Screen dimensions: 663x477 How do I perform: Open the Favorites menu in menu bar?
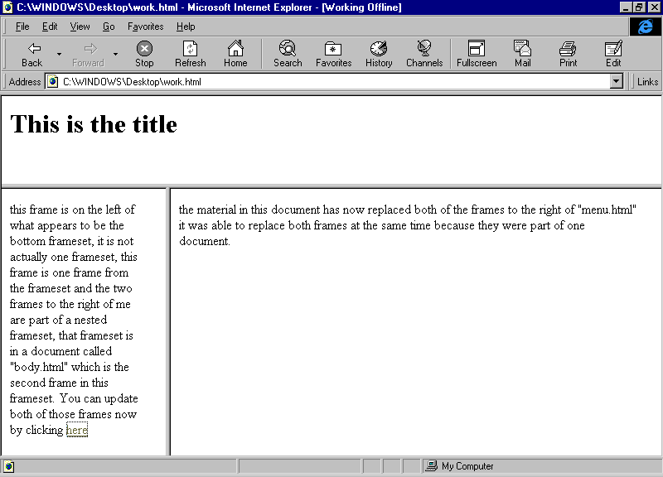[145, 26]
